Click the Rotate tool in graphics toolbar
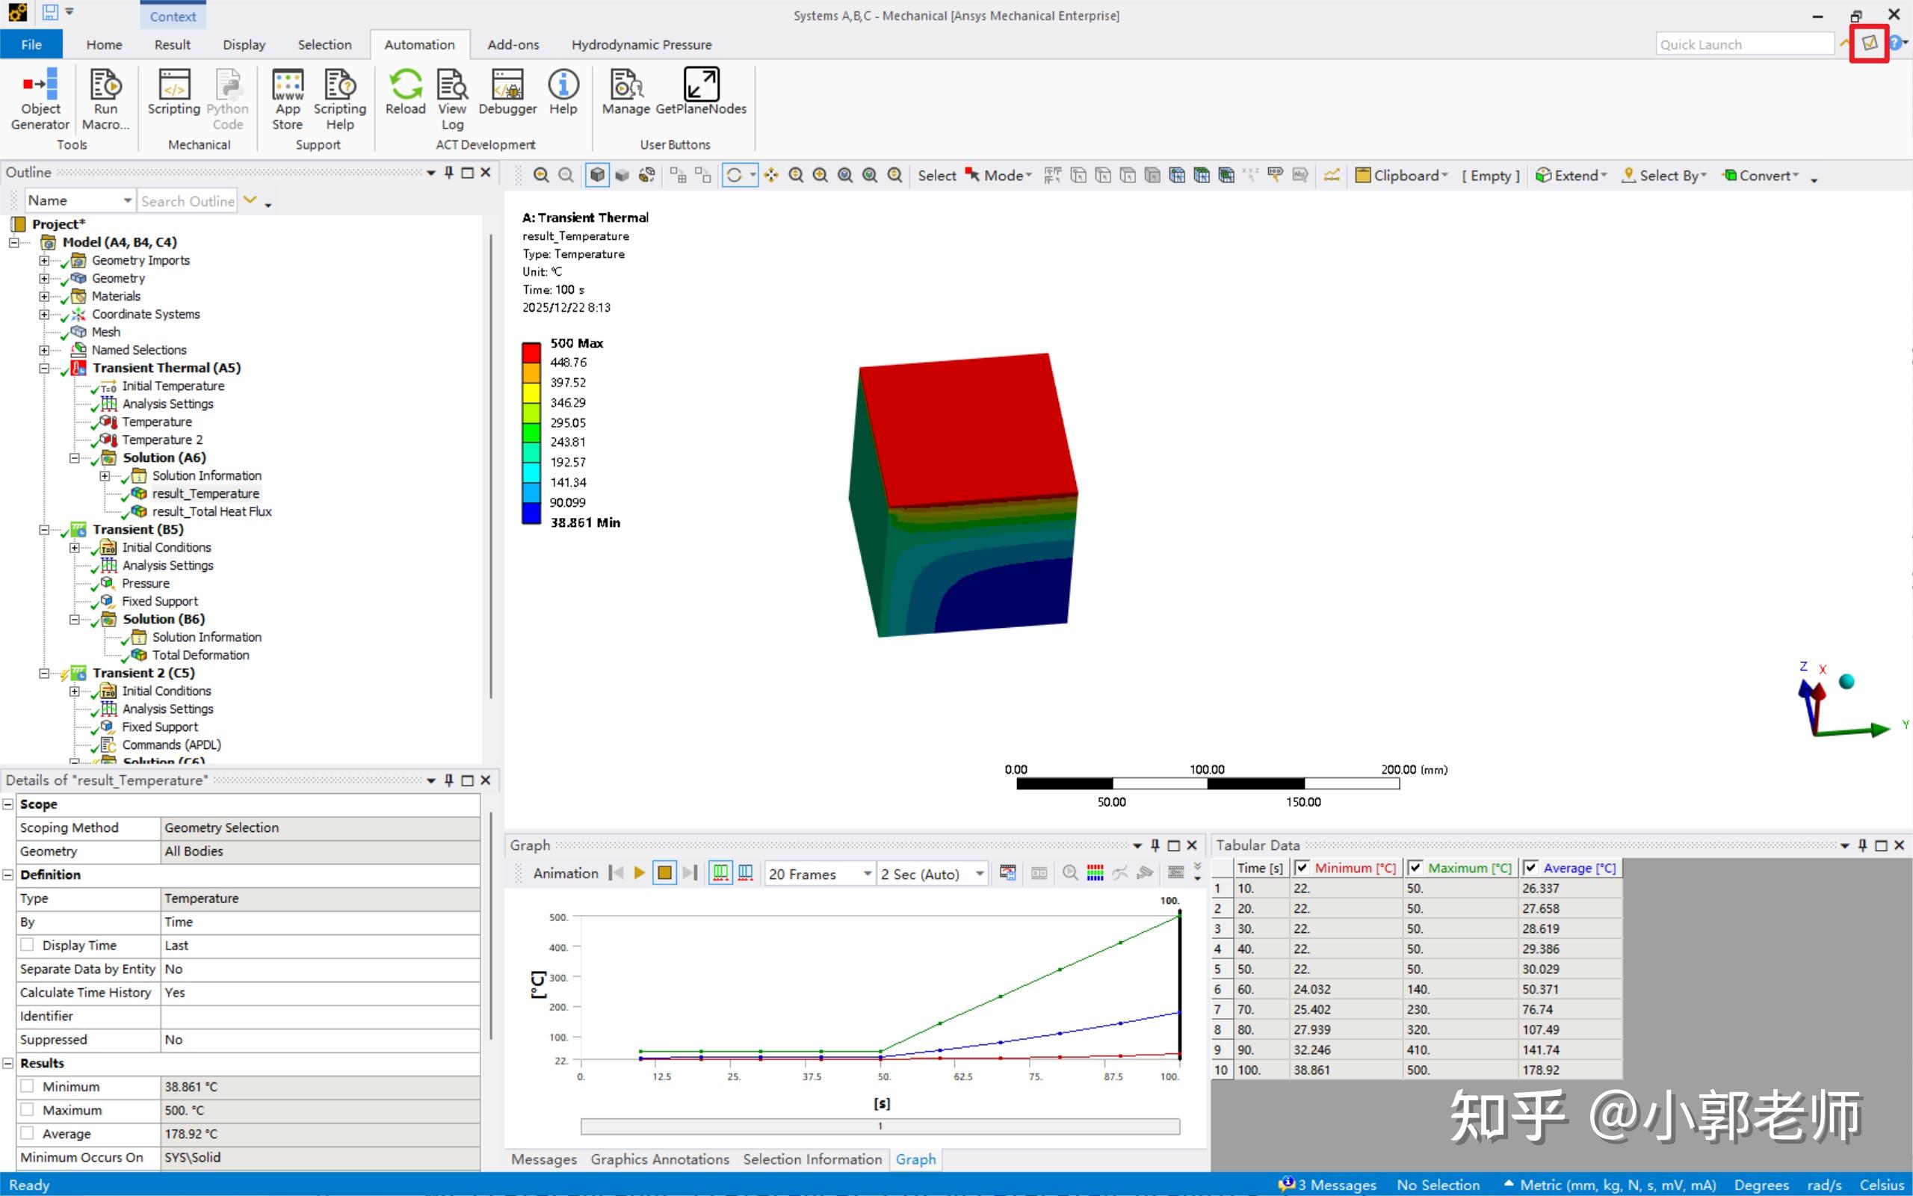 pyautogui.click(x=735, y=175)
